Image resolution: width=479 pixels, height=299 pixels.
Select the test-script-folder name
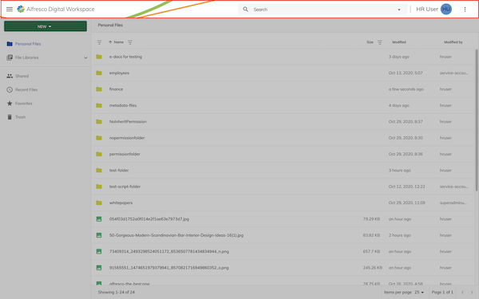(125, 187)
